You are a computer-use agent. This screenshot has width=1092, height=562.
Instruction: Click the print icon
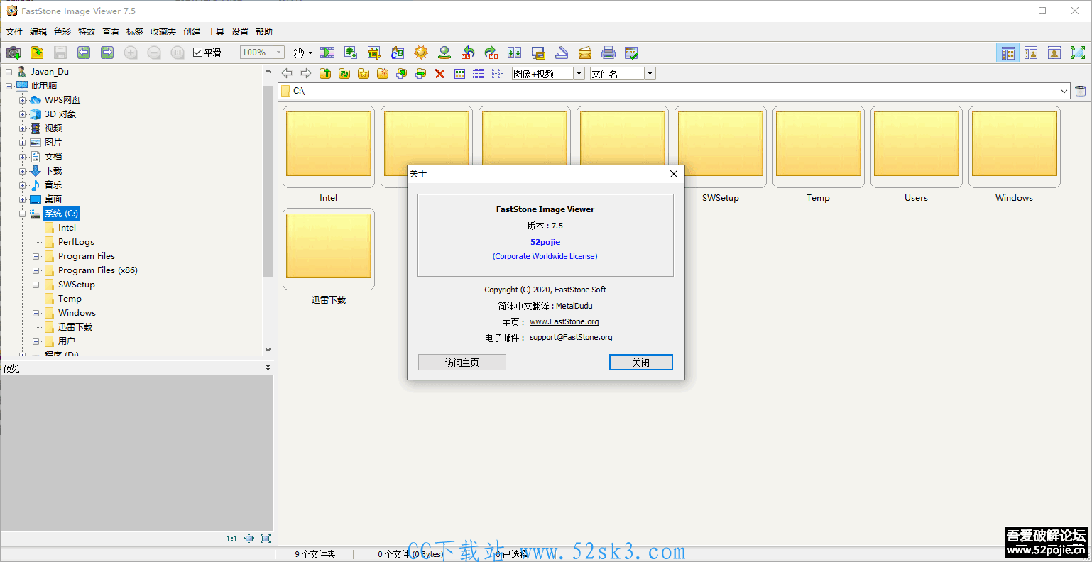pos(608,53)
